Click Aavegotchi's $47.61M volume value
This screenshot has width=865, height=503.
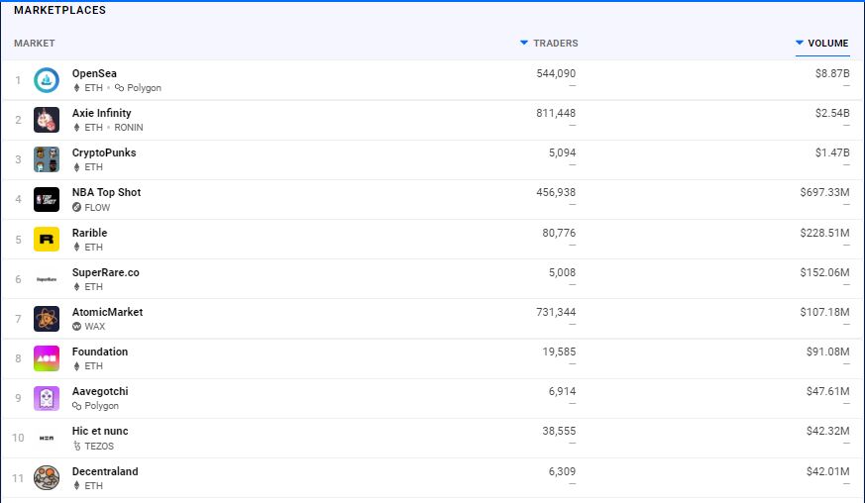(x=827, y=391)
